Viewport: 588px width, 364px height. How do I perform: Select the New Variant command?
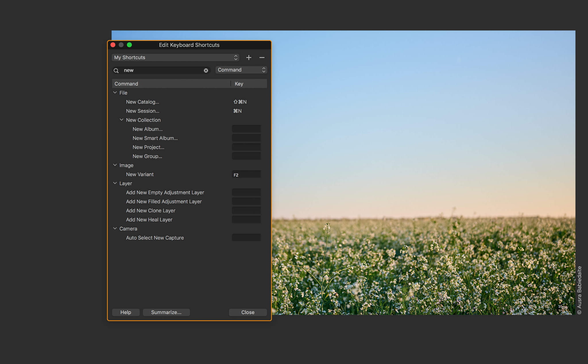(140, 174)
